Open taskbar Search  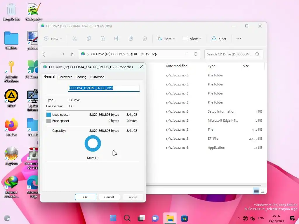click(127, 218)
